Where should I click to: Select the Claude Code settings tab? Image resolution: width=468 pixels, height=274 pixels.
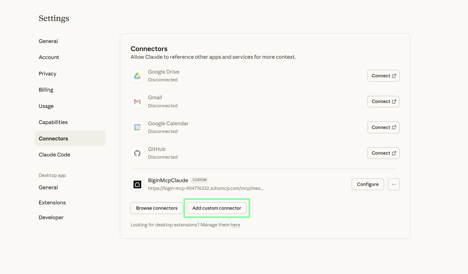pos(54,155)
